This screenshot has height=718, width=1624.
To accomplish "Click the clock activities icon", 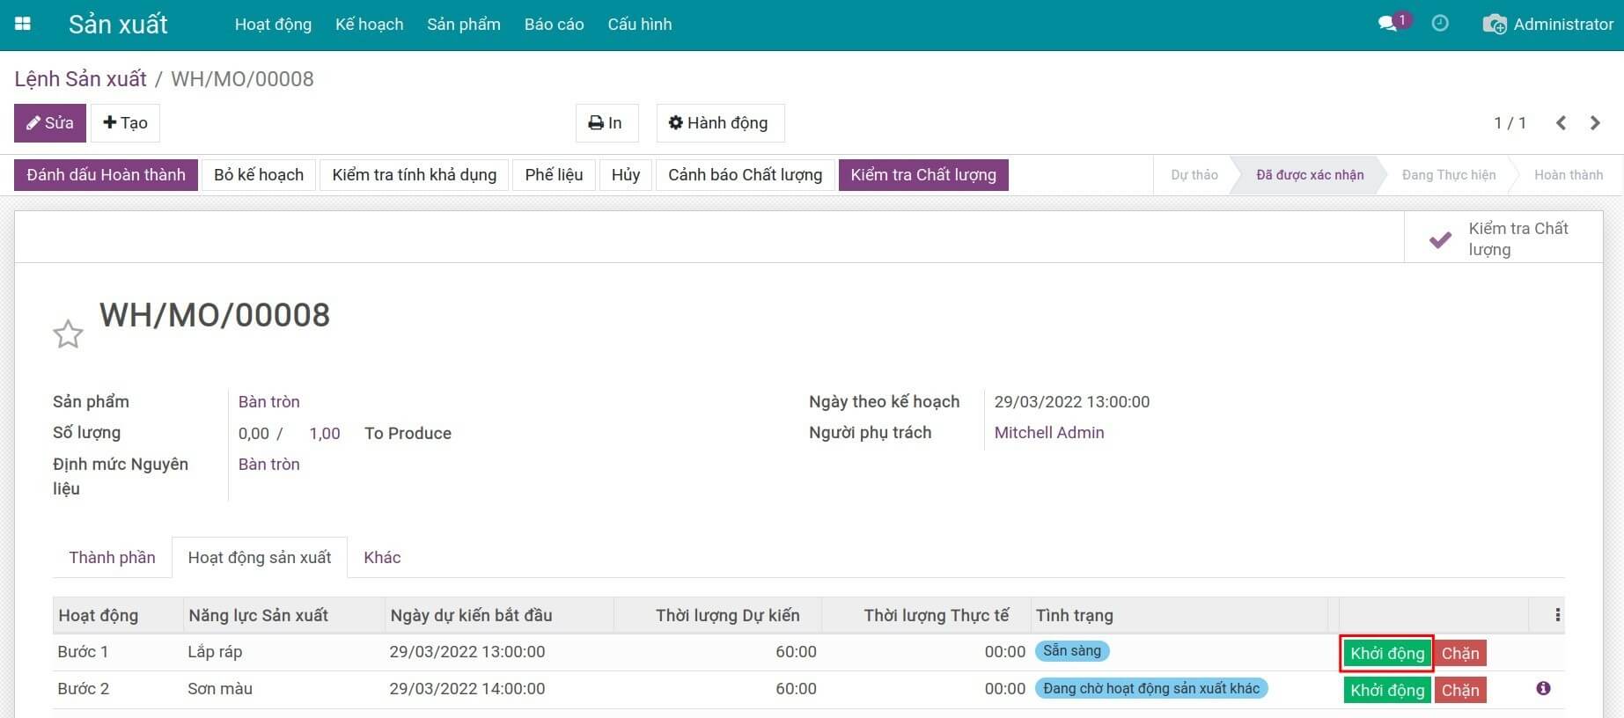I will (x=1440, y=24).
